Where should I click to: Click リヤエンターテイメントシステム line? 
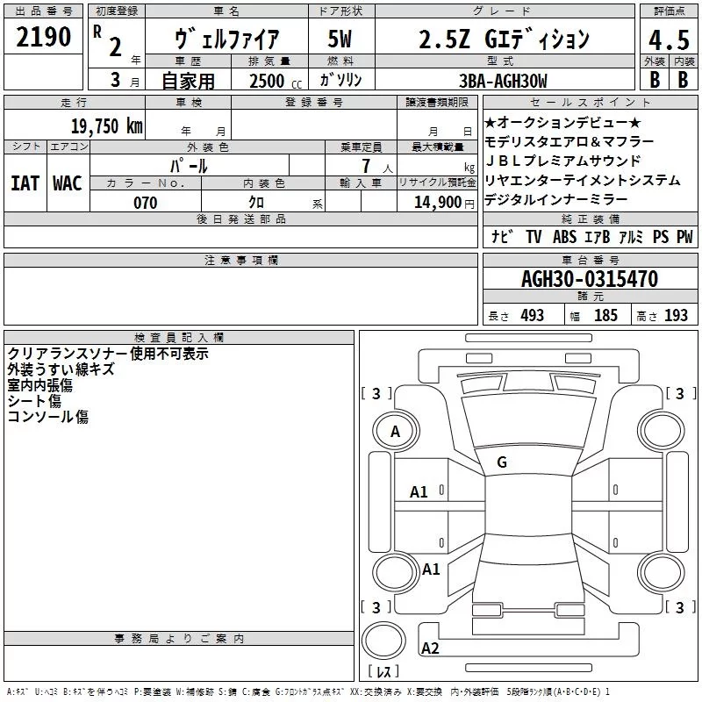tap(583, 181)
